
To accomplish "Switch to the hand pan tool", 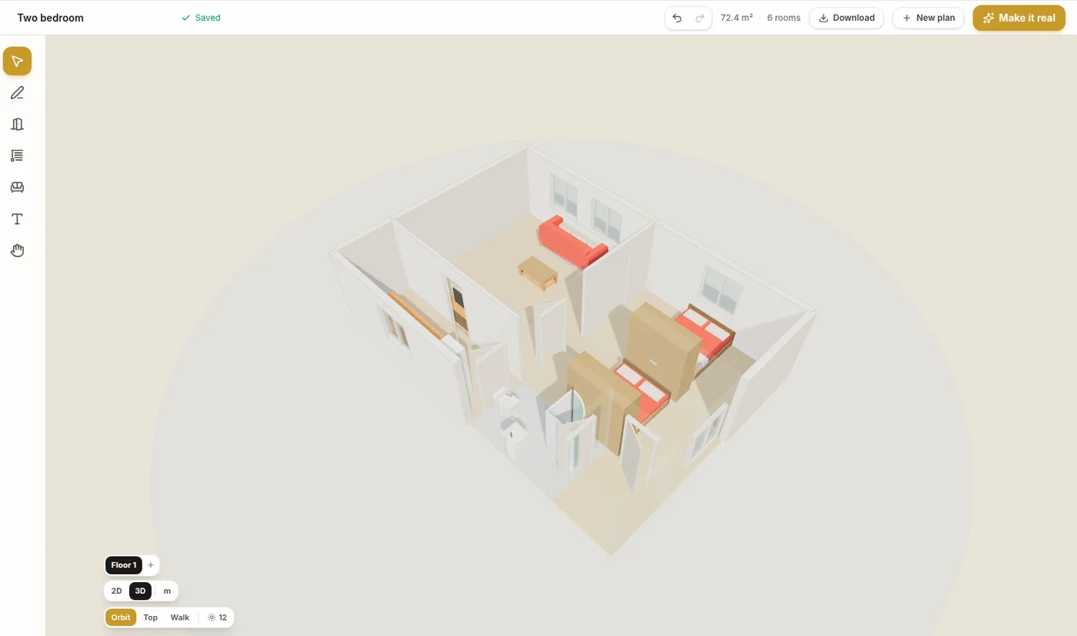I will click(x=17, y=251).
